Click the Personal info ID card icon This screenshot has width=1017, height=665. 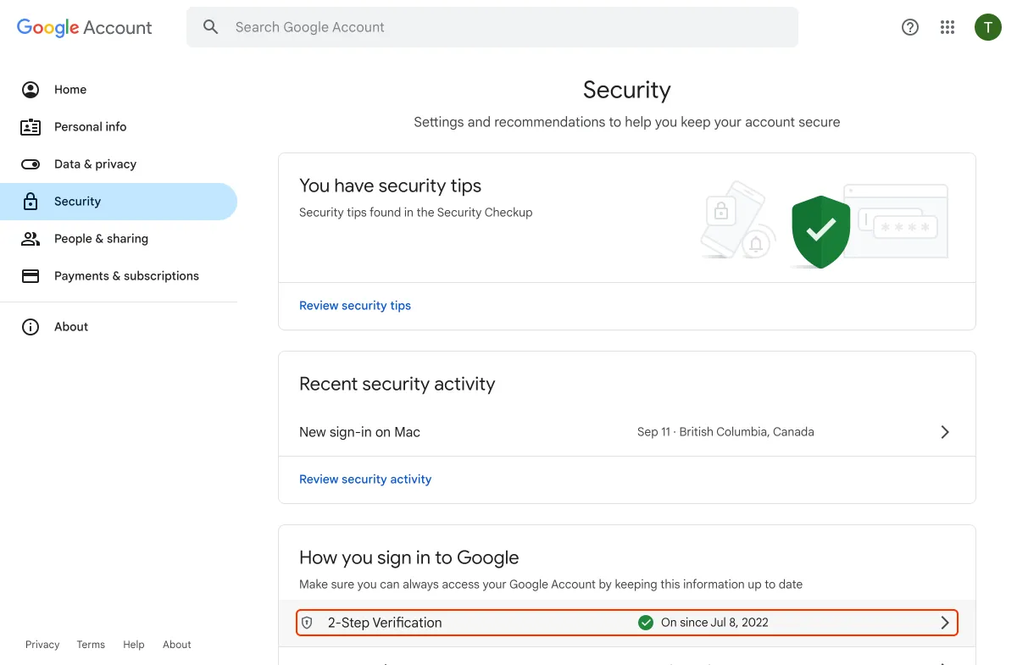point(31,127)
